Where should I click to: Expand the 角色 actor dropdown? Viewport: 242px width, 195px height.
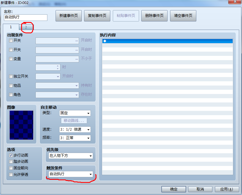[57, 95]
